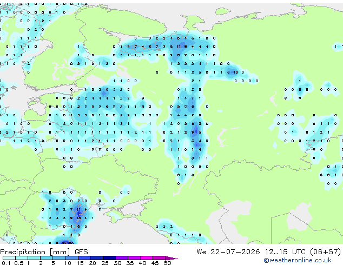Open the weatheronline.co.uk copyright link
This screenshot has height=265, width=343.
coord(298,260)
